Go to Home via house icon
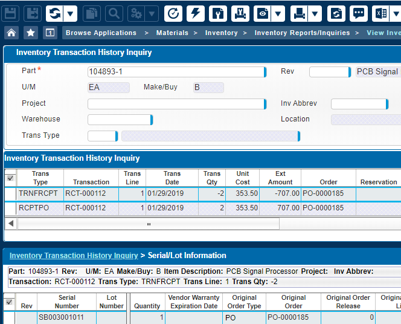The height and width of the screenshot is (324, 401). point(11,33)
